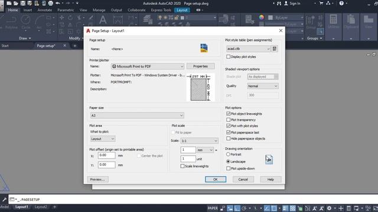
Task: Click the Save As icon in quick access toolbar
Action: click(x=30, y=4)
